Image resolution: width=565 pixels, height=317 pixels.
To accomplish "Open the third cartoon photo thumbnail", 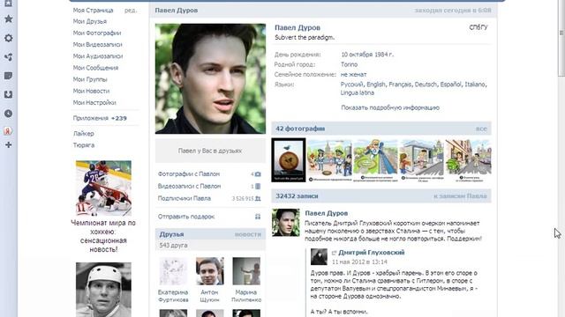I will pos(375,160).
